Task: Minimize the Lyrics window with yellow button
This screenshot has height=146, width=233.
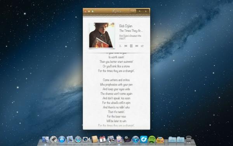Action: click(x=89, y=11)
